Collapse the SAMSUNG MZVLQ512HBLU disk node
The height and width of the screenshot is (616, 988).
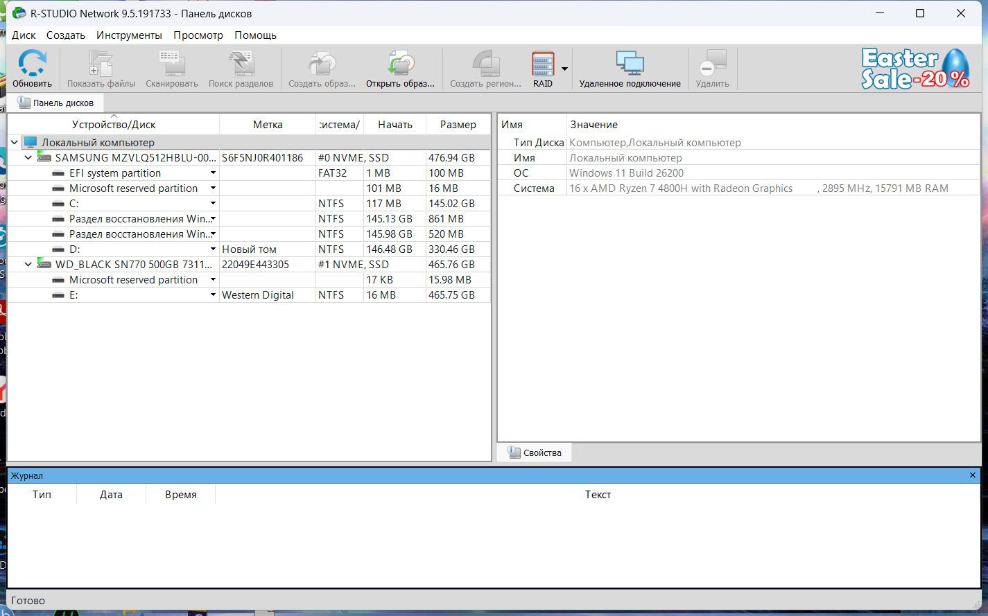coord(28,158)
